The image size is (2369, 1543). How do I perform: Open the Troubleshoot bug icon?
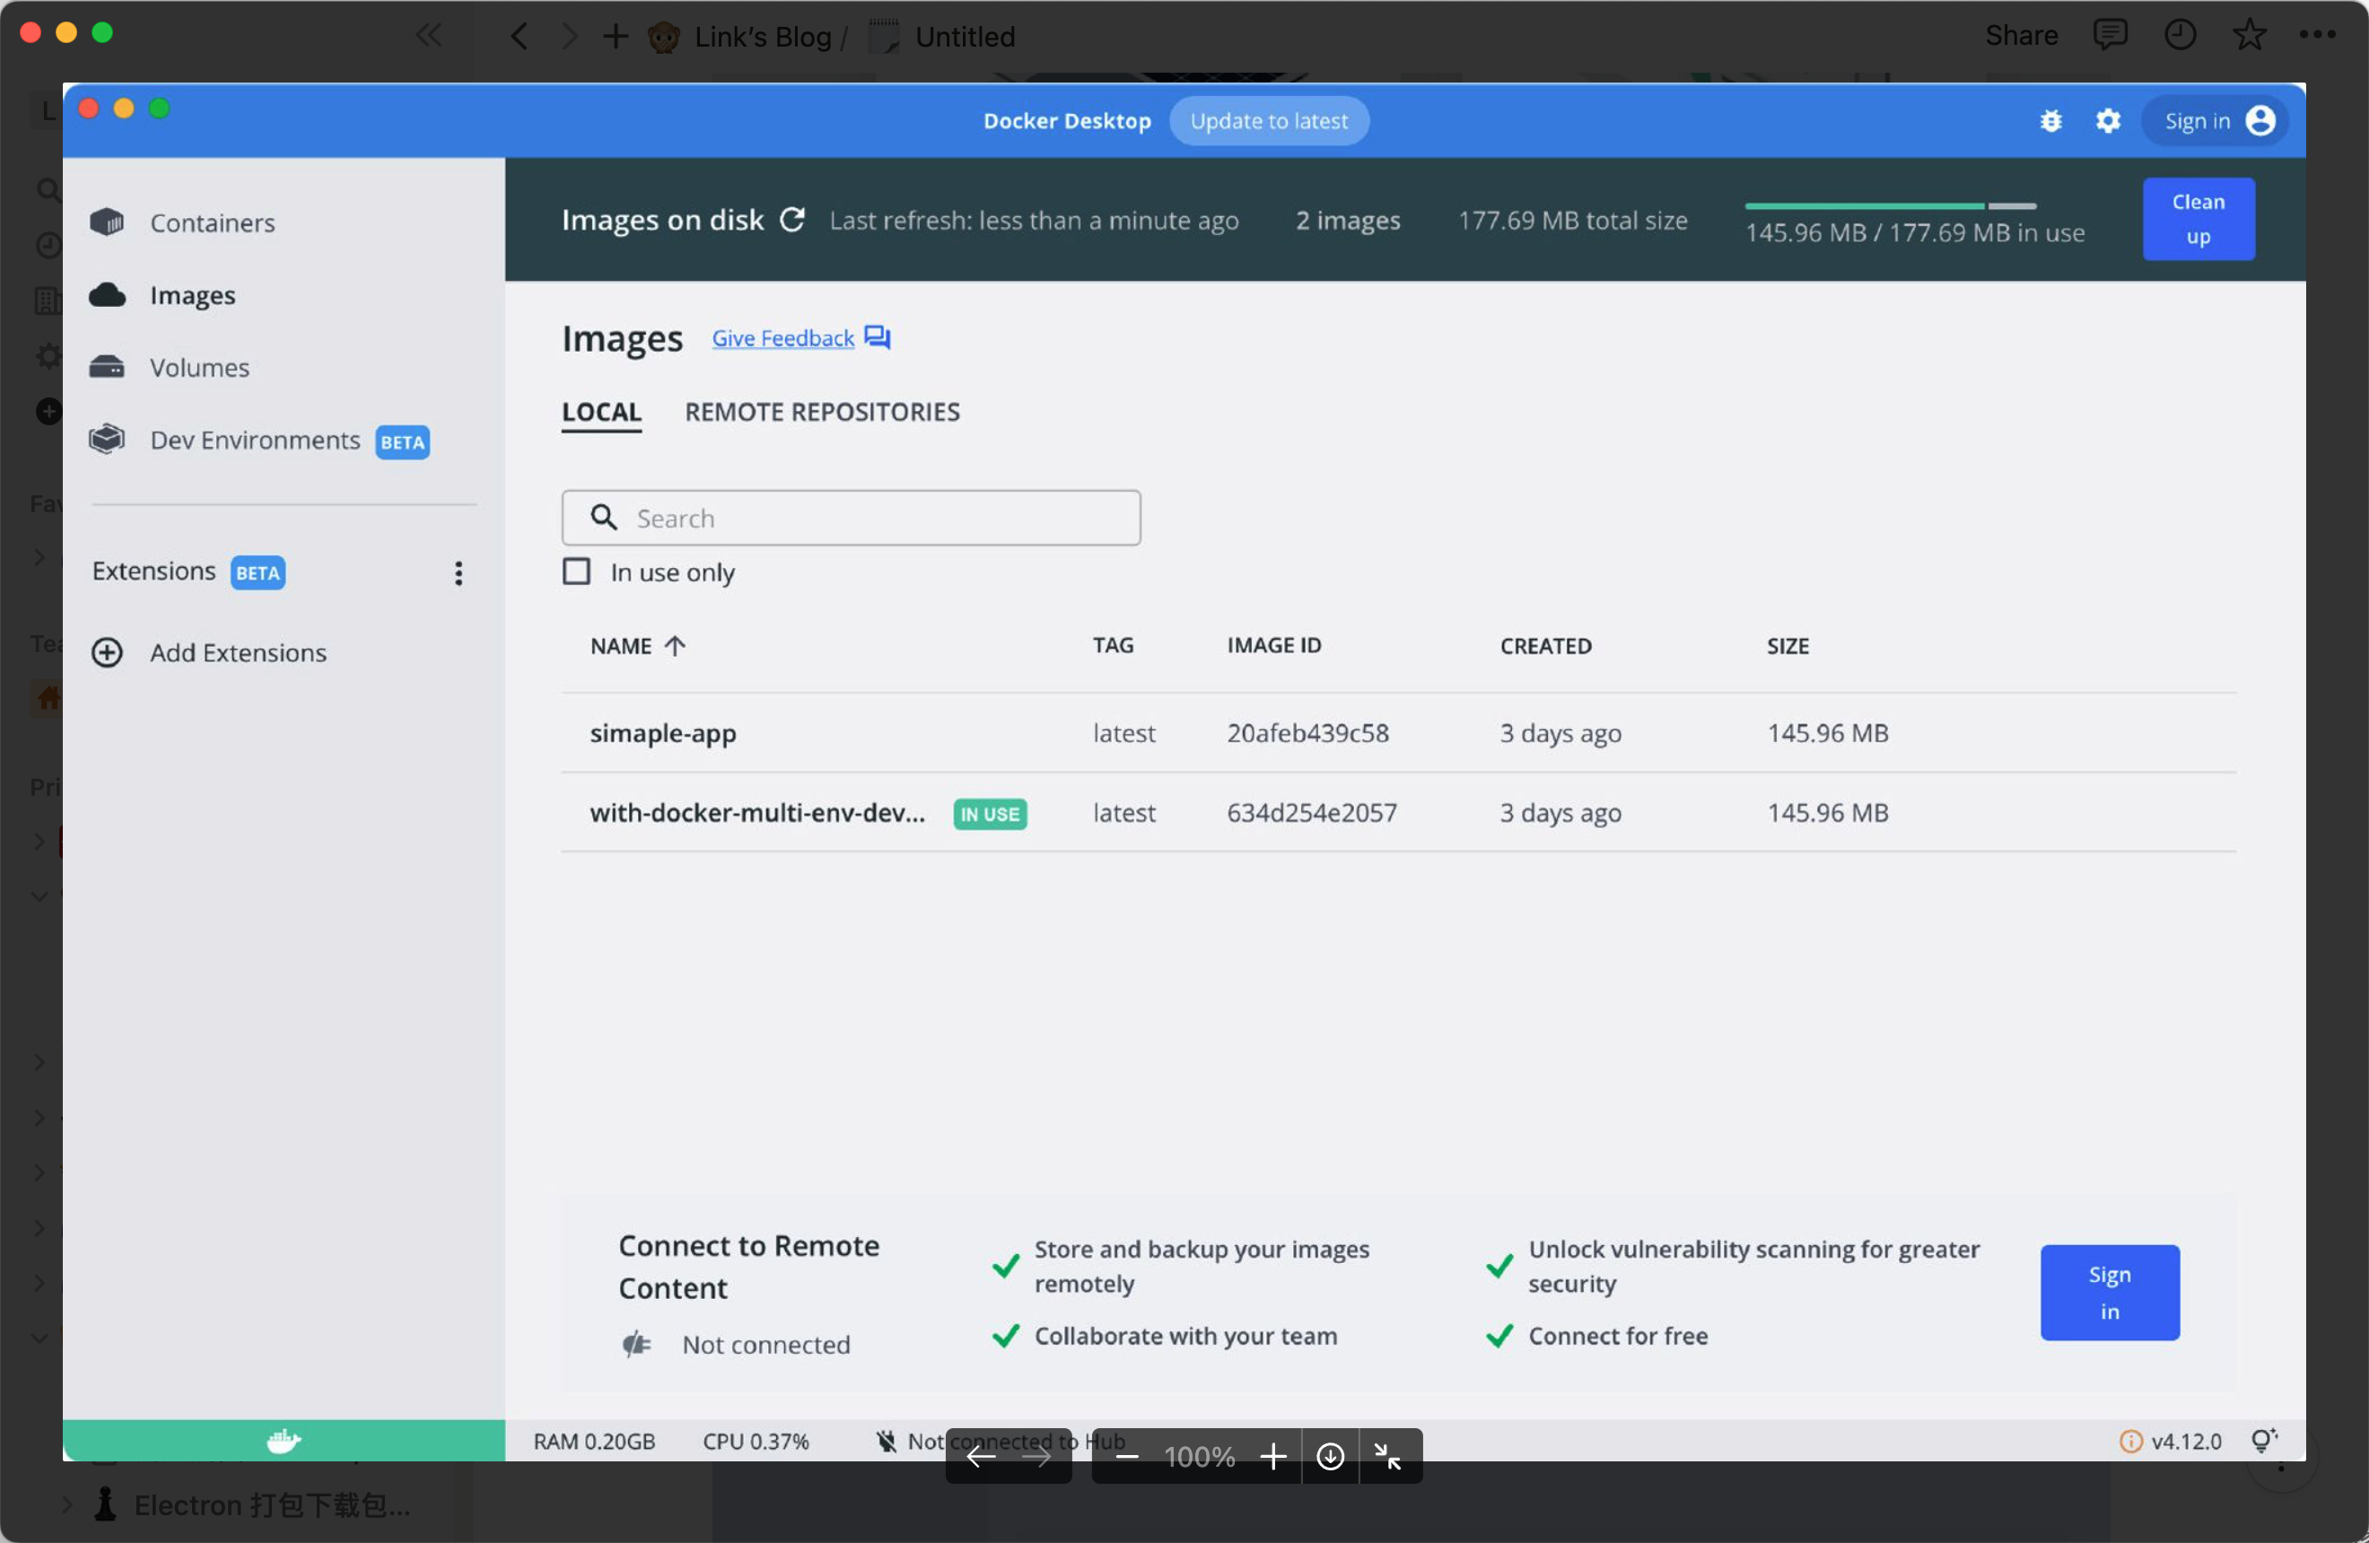pyautogui.click(x=2051, y=120)
